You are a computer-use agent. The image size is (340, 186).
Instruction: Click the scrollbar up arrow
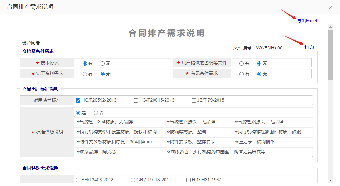tap(330, 27)
